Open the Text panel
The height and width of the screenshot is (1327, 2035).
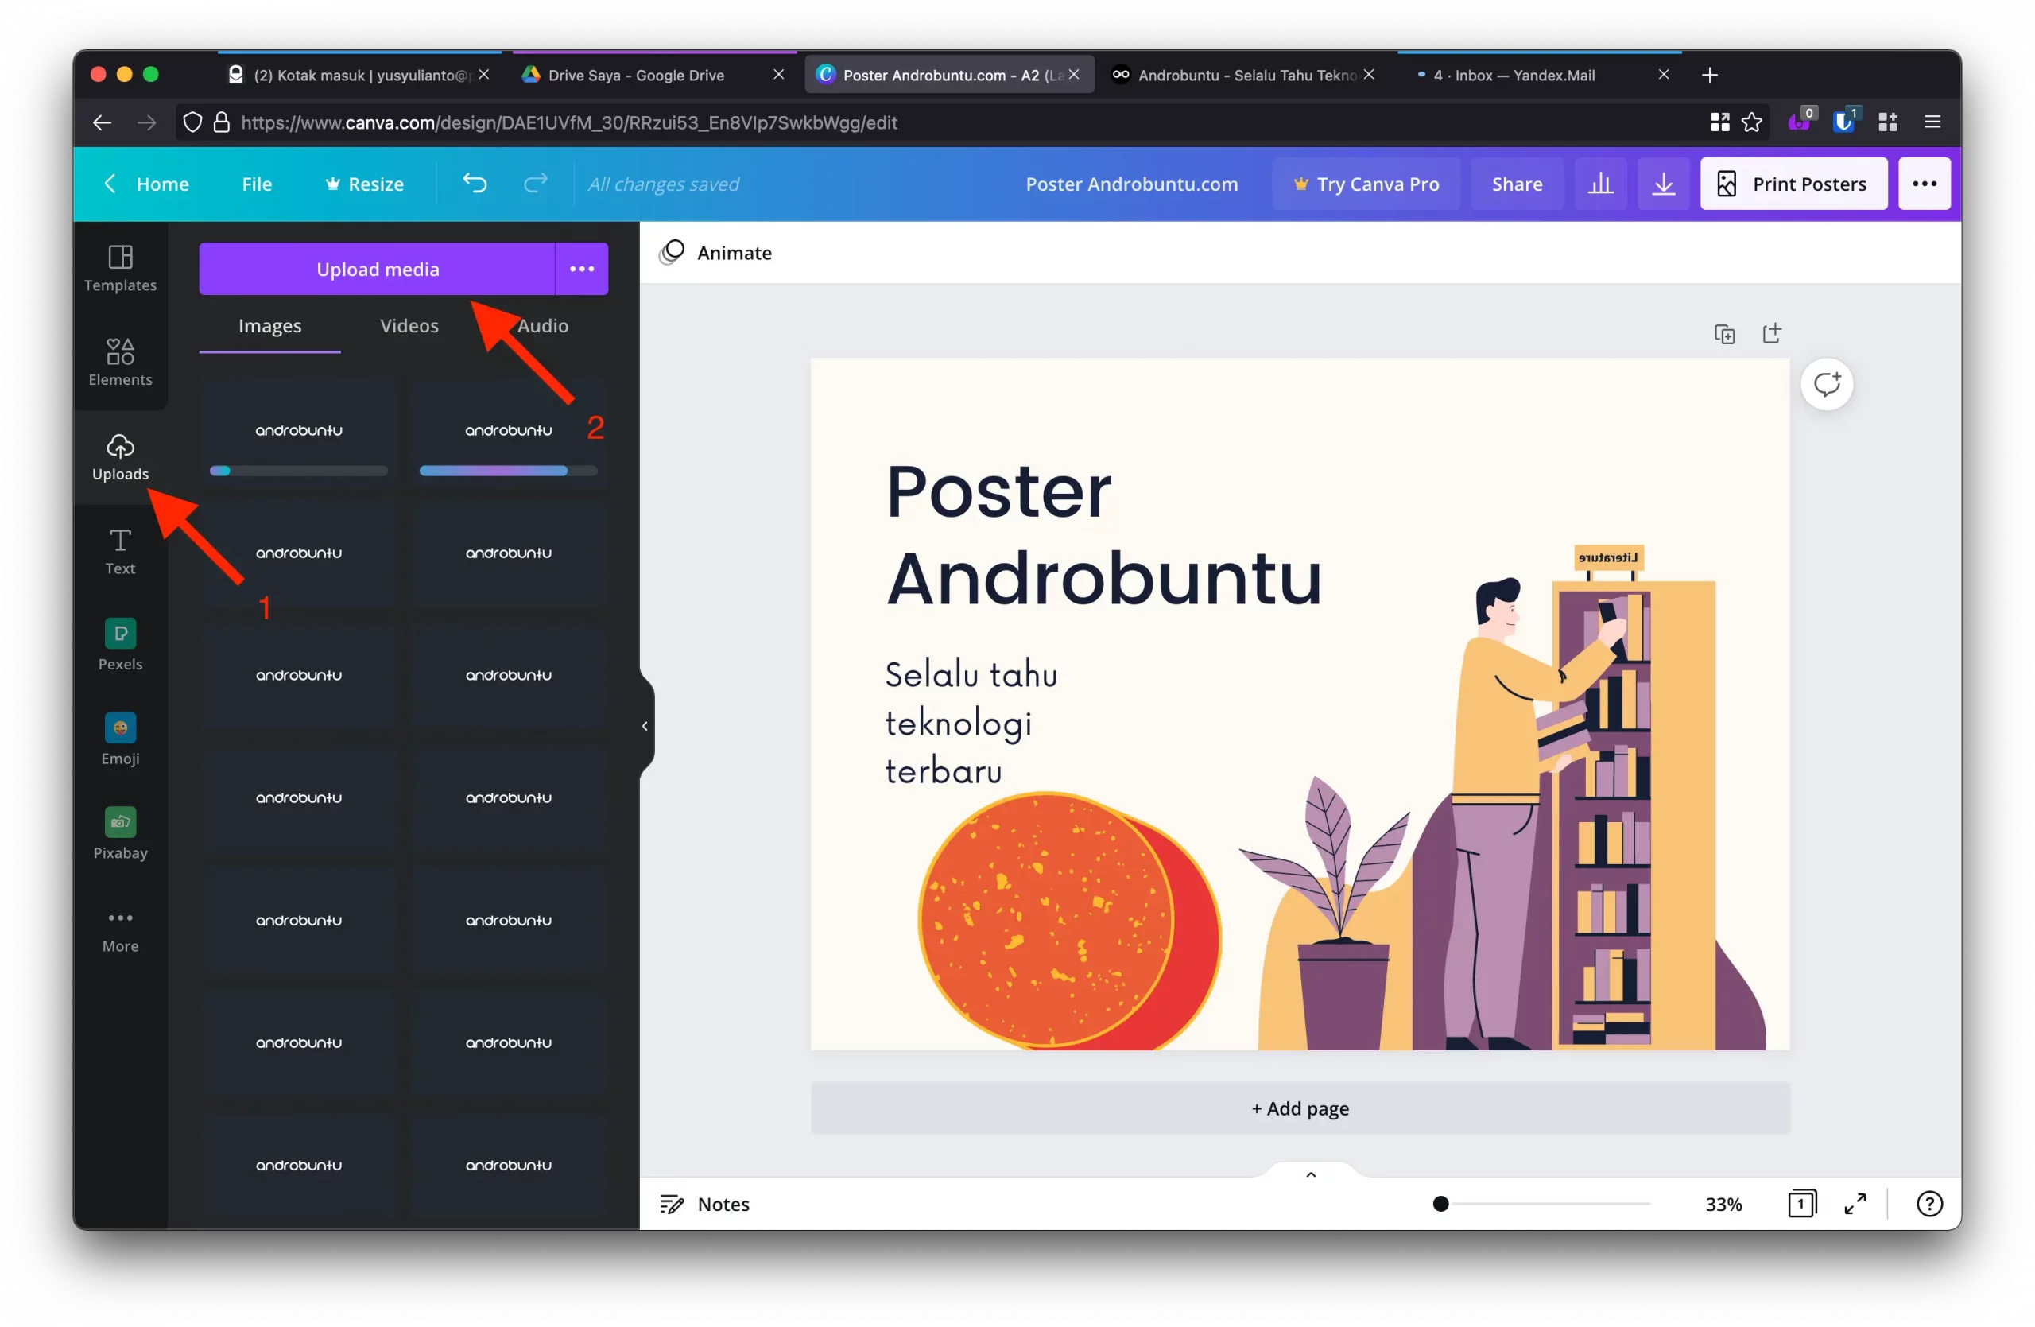(x=118, y=551)
